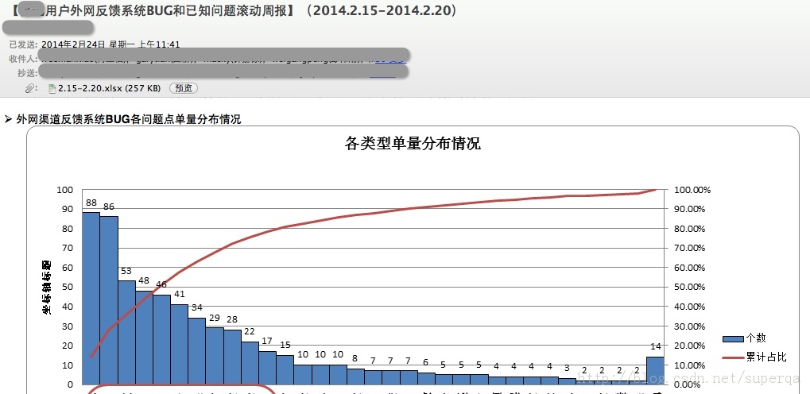Click the right axis label 80.00%
This screenshot has width=810, height=394.
(x=690, y=229)
